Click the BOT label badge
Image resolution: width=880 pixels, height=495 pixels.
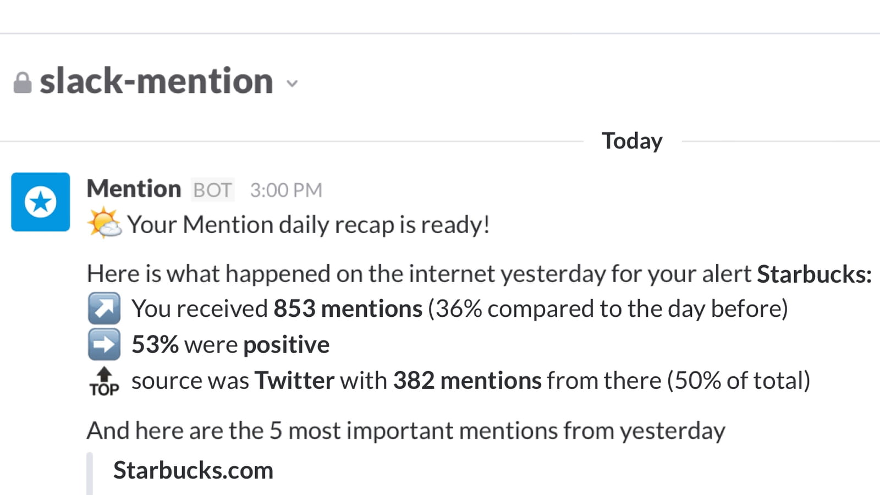(x=212, y=190)
